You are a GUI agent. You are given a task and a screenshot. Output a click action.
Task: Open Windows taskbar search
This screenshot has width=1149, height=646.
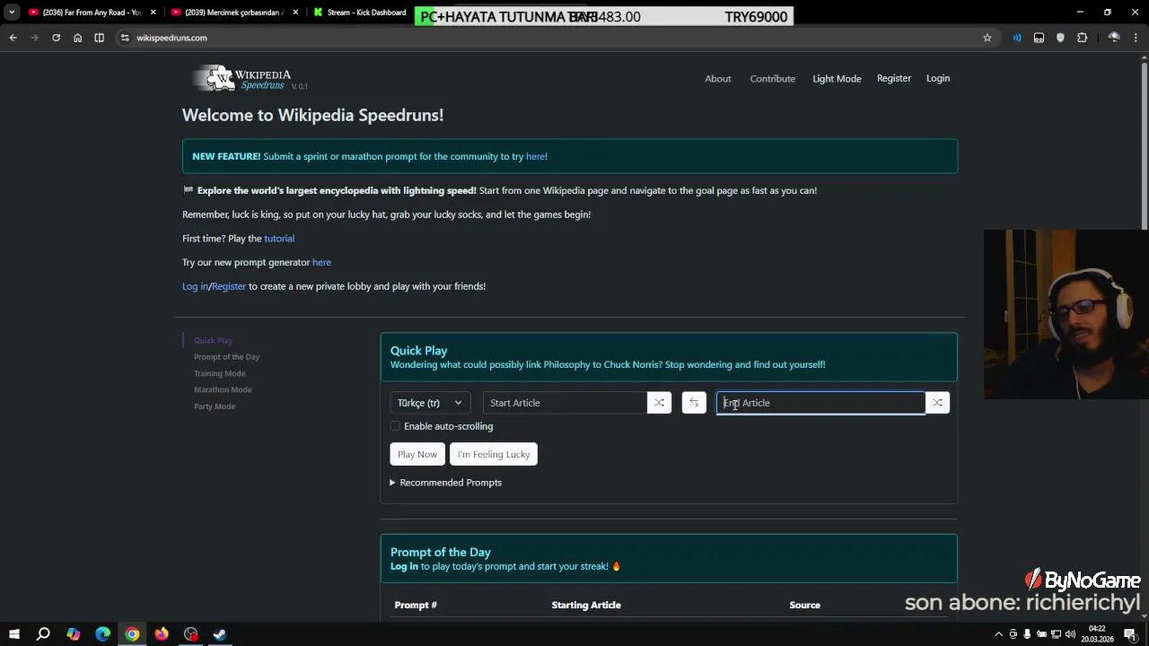click(x=43, y=634)
